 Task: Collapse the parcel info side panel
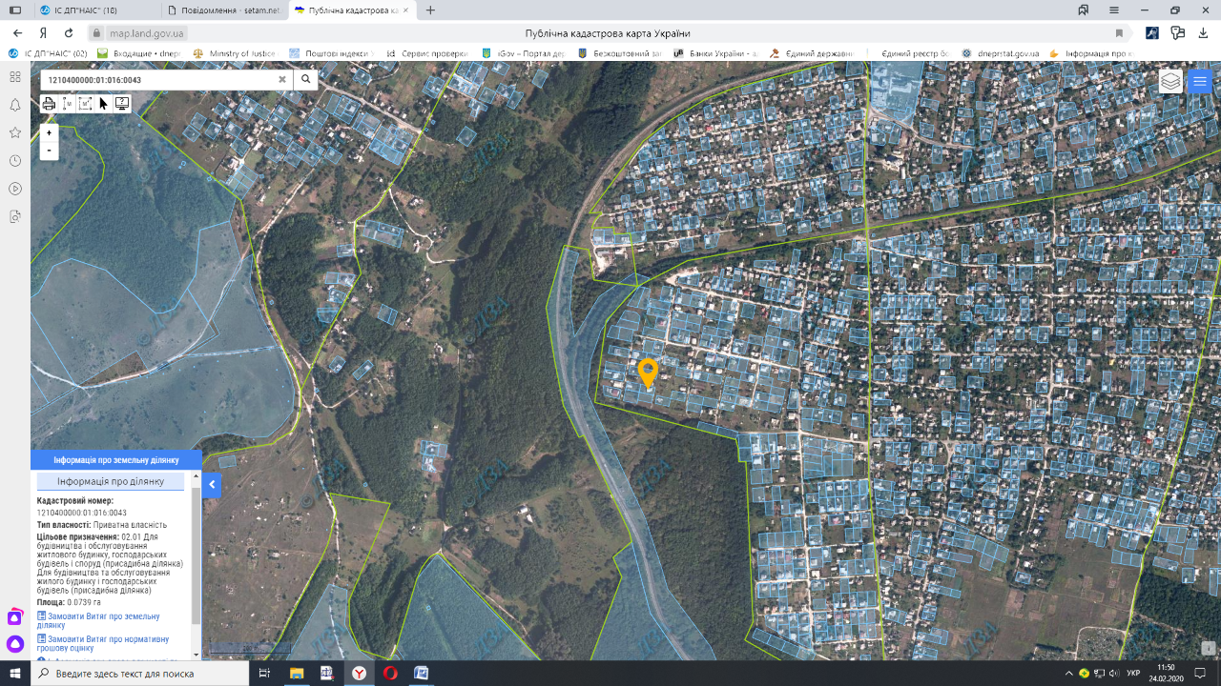click(x=212, y=485)
